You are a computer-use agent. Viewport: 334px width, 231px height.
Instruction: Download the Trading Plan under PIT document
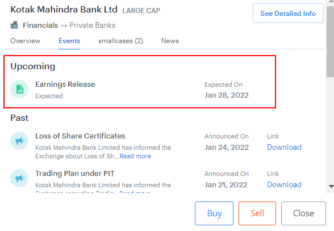pyautogui.click(x=284, y=185)
